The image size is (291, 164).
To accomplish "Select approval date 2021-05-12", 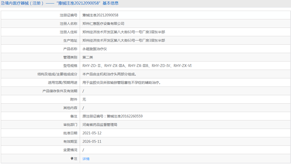I will 92,133.
